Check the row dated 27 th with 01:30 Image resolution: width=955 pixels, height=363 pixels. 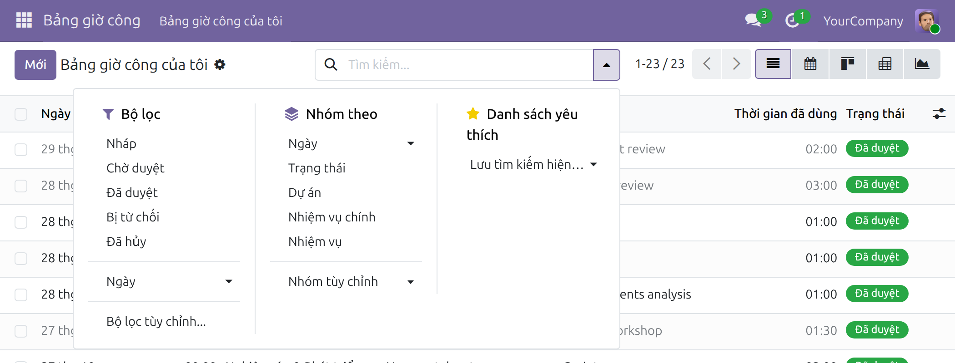point(21,331)
